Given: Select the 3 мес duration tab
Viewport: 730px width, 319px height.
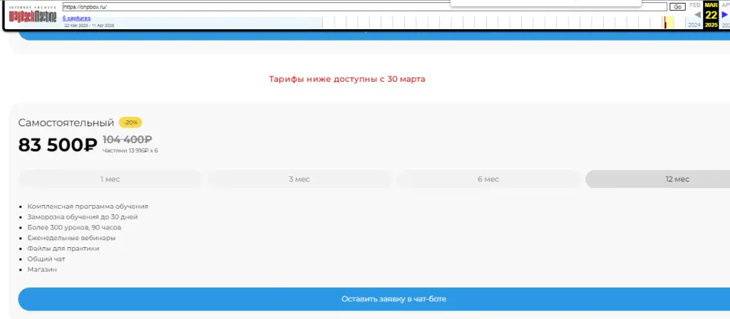Looking at the screenshot, I should (x=299, y=179).
